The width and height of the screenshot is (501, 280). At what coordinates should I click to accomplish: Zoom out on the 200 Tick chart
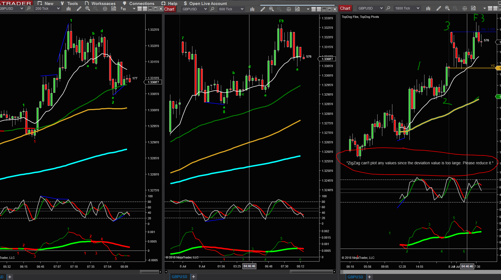point(96,9)
